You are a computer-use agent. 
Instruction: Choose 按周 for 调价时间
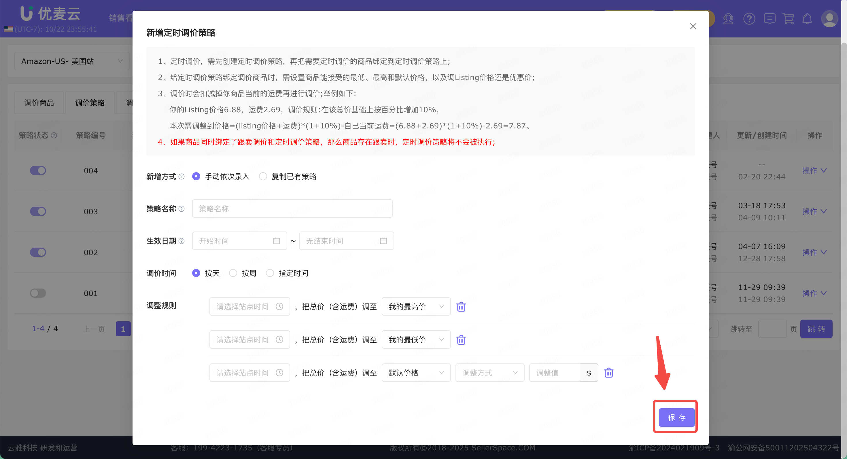233,273
